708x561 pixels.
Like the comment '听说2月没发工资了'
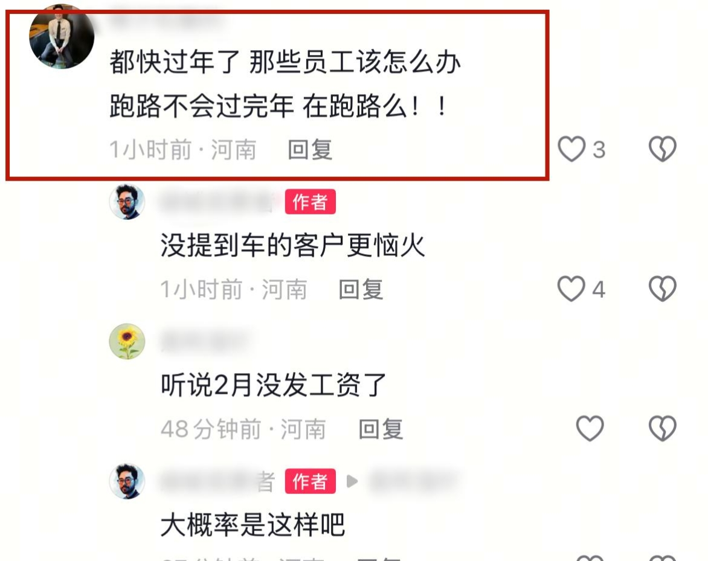pos(590,428)
